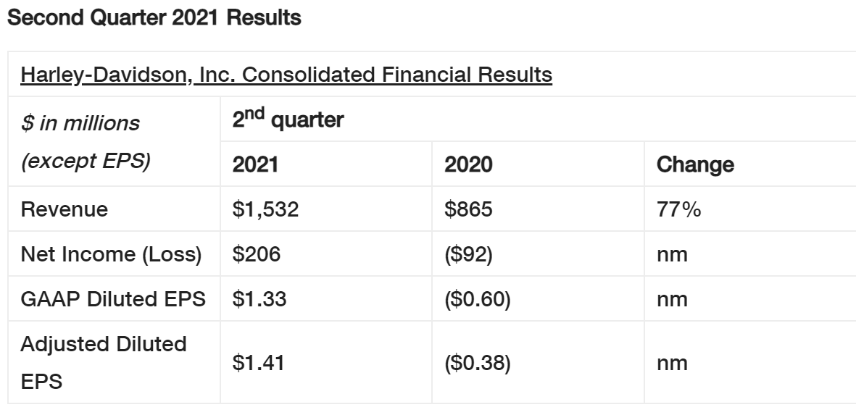Image resolution: width=856 pixels, height=415 pixels.
Task: Click the Adjusted Diluted EPS label
Action: 104,363
